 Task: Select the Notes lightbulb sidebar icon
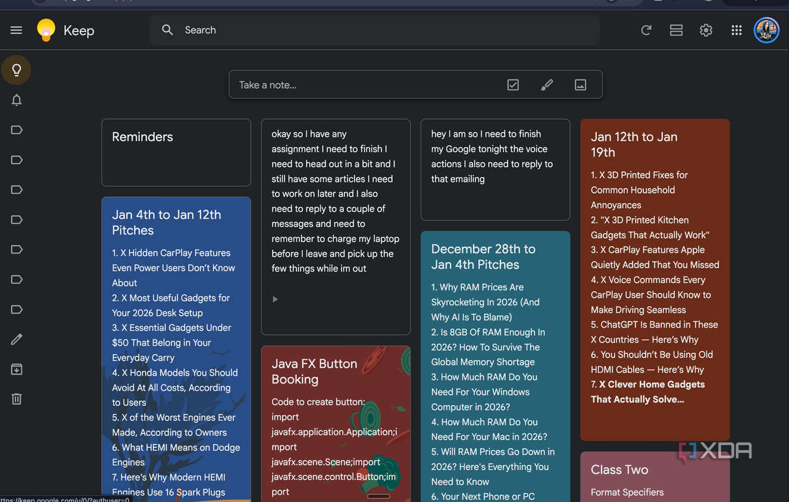point(17,70)
